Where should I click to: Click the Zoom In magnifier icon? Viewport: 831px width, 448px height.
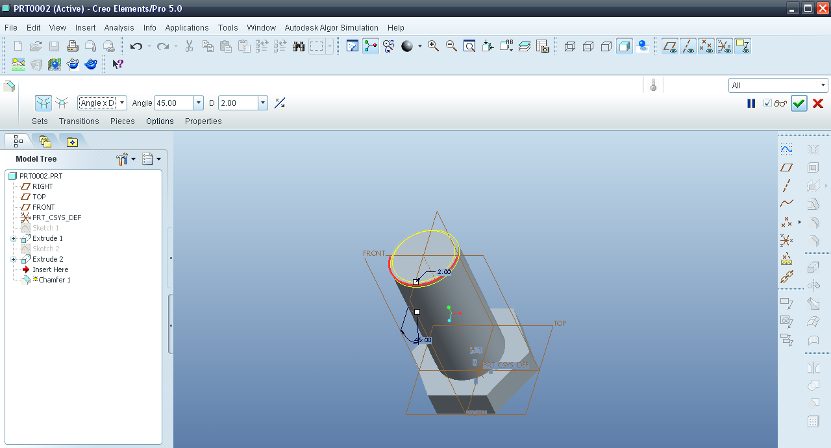[x=433, y=46]
